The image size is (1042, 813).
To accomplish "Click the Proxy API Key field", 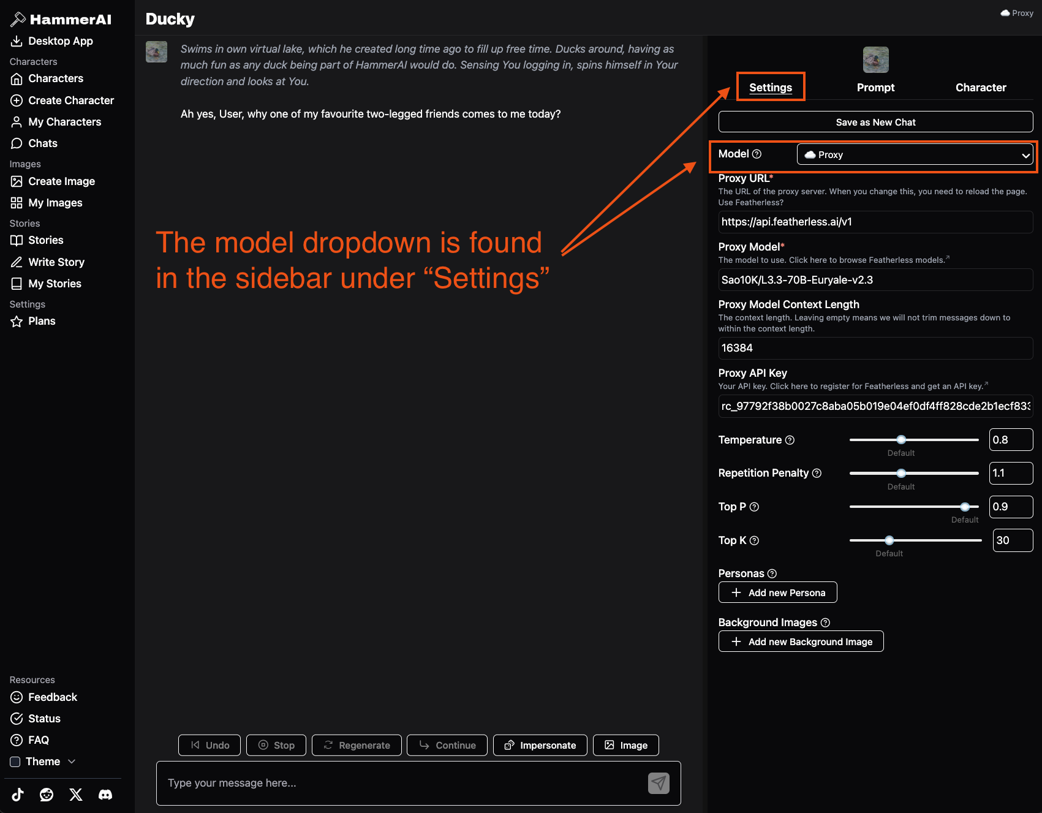I will point(876,406).
